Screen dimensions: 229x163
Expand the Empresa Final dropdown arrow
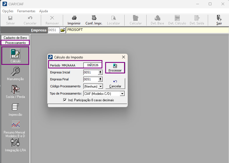(x=100, y=79)
